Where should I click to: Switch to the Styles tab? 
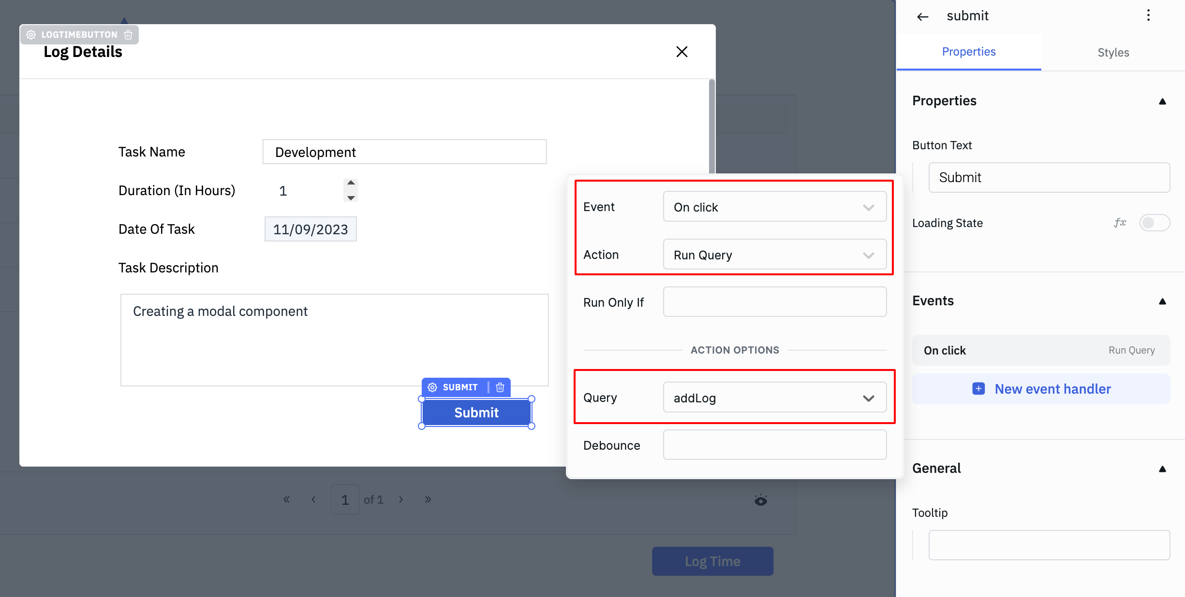click(x=1113, y=52)
